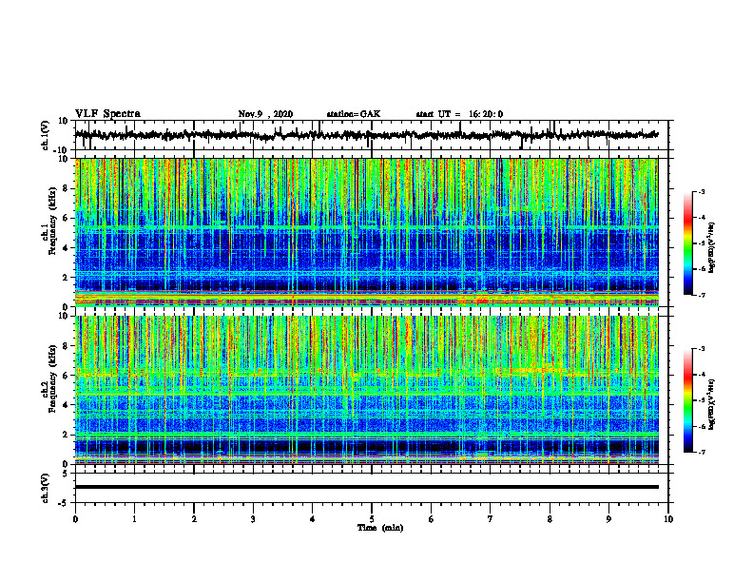Screen dimensions: 753x582
Task: Click the time axis tick label "10"
Action: tap(668, 519)
